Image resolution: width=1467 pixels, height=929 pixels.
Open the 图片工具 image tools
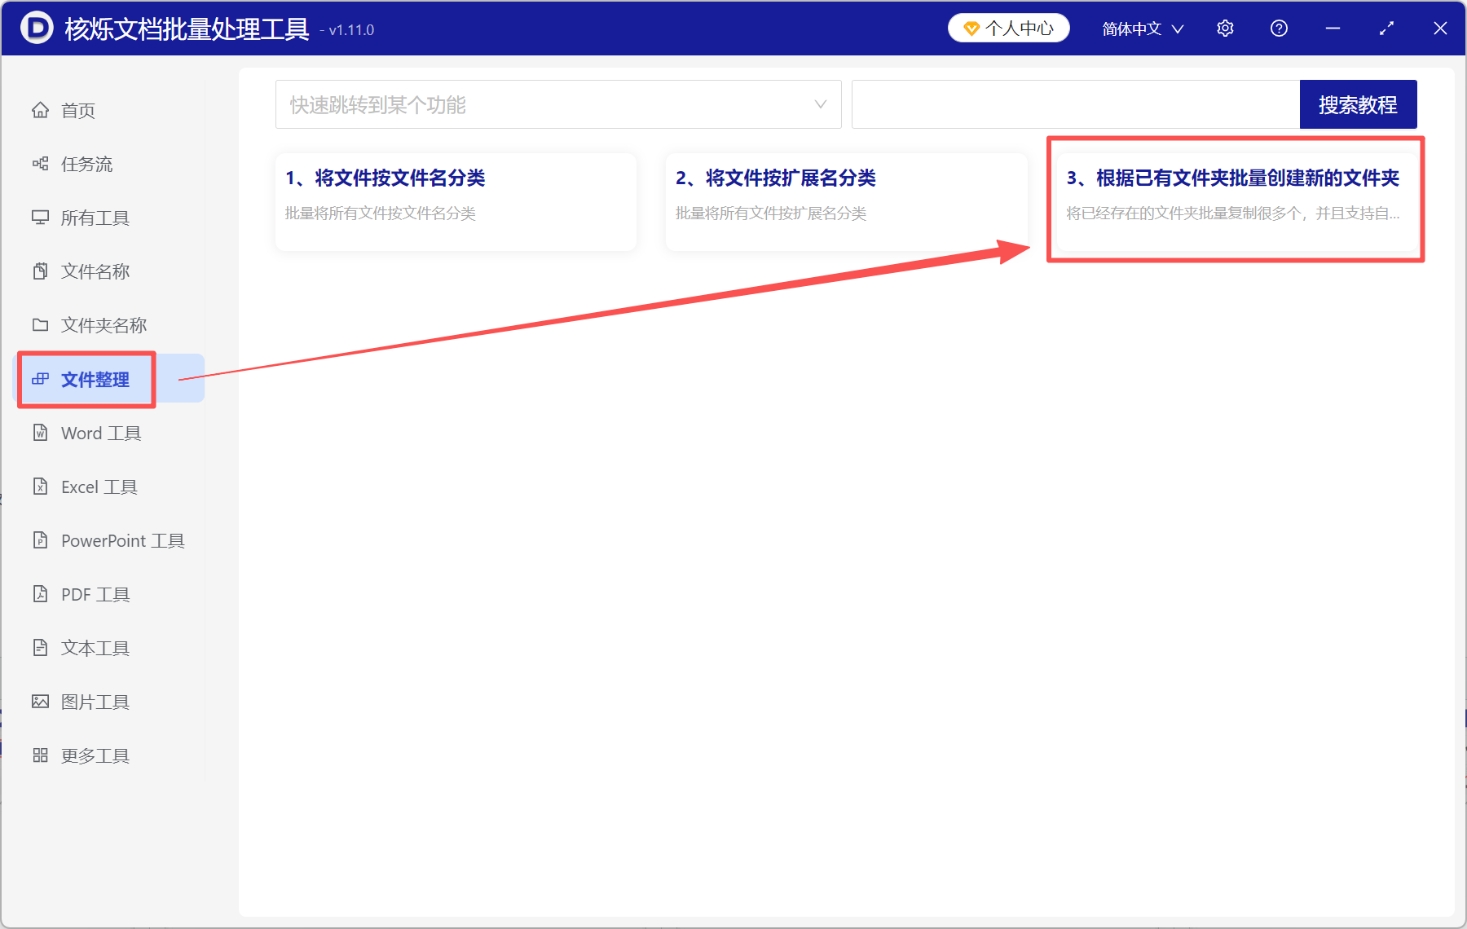(95, 701)
